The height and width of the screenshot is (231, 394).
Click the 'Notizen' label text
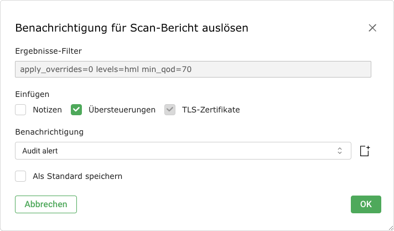tap(47, 110)
